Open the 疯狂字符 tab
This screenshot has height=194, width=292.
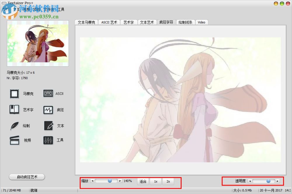166,22
